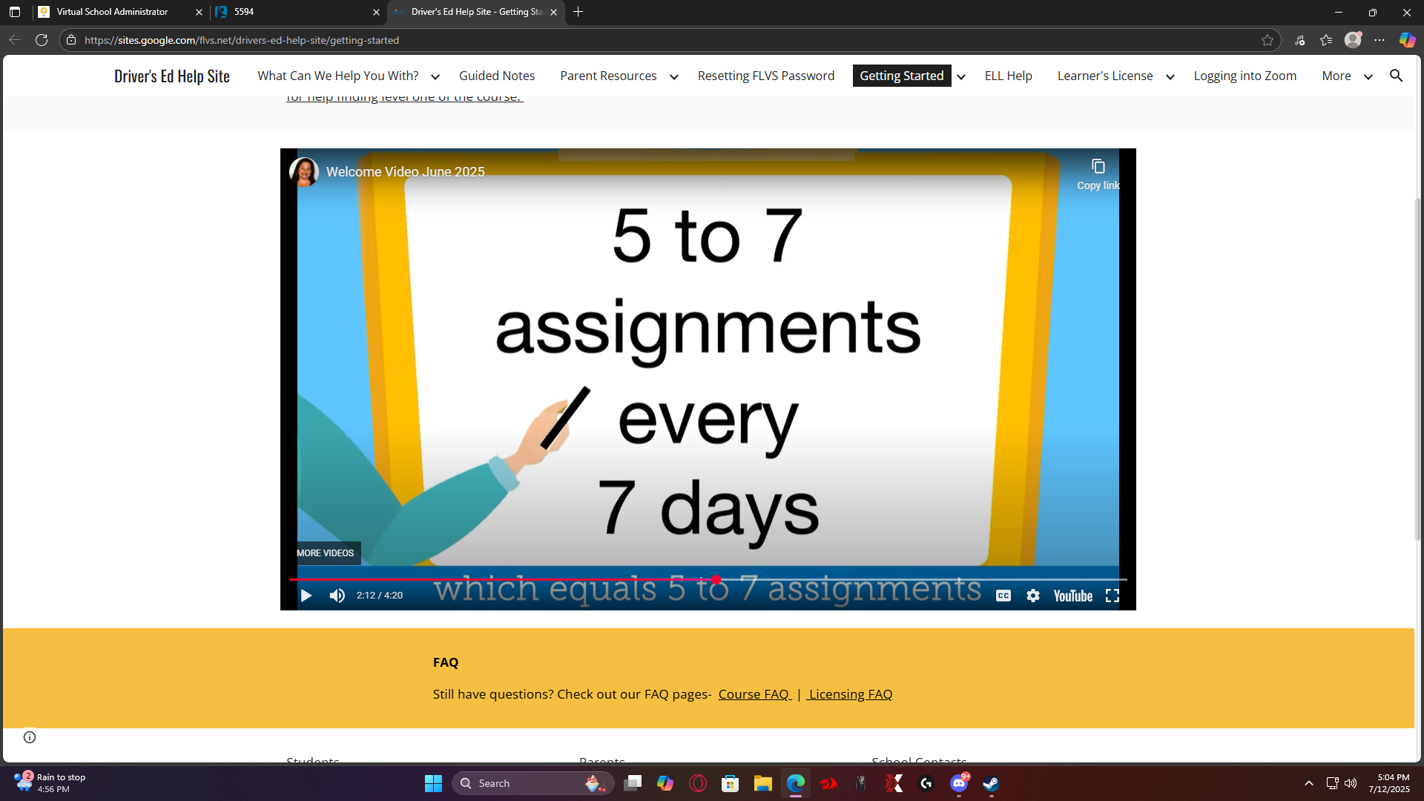Open Steam from the taskbar

[x=992, y=783]
